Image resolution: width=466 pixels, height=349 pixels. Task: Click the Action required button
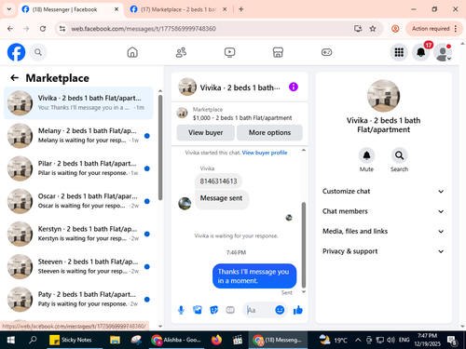431,29
